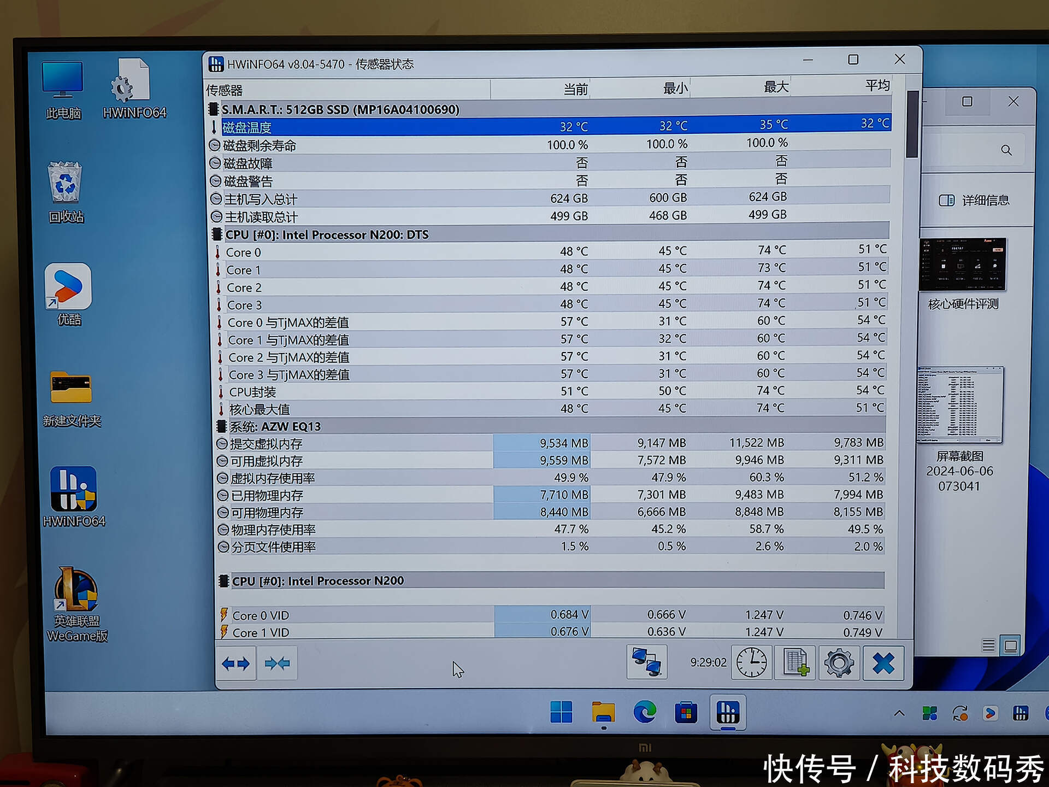Click the expand columns arrows button

(235, 664)
